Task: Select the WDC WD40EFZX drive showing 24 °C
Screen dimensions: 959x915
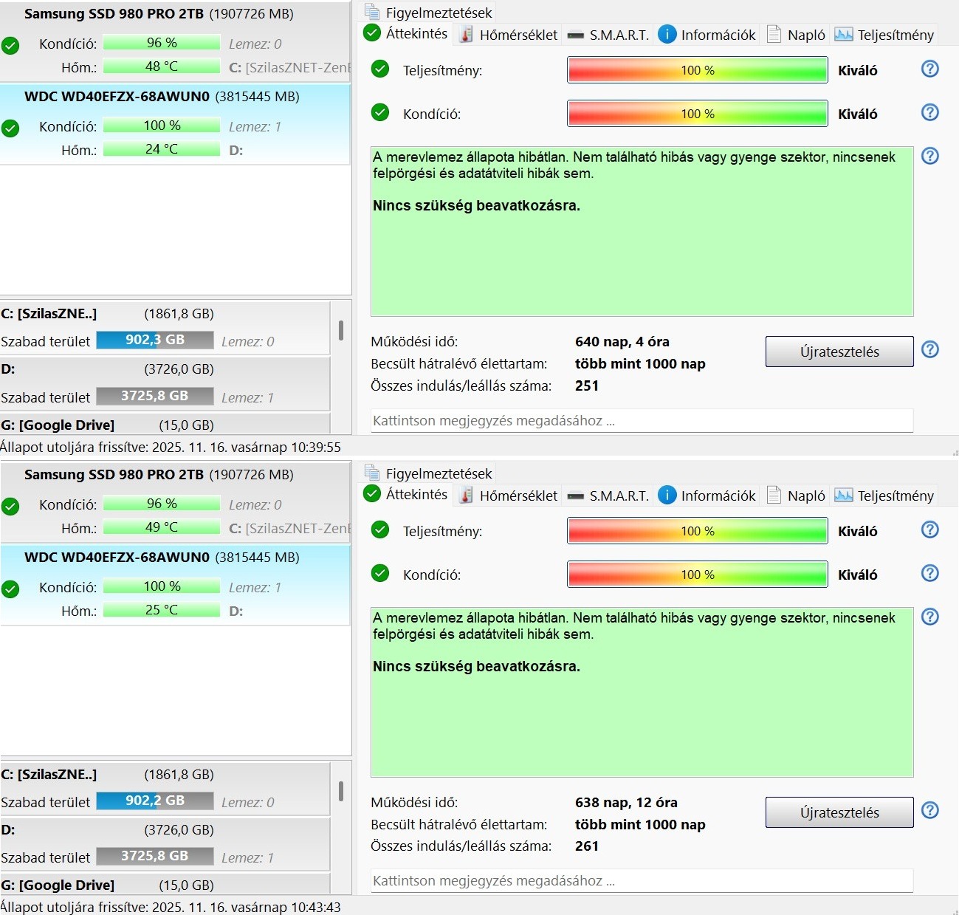Action: 175,123
